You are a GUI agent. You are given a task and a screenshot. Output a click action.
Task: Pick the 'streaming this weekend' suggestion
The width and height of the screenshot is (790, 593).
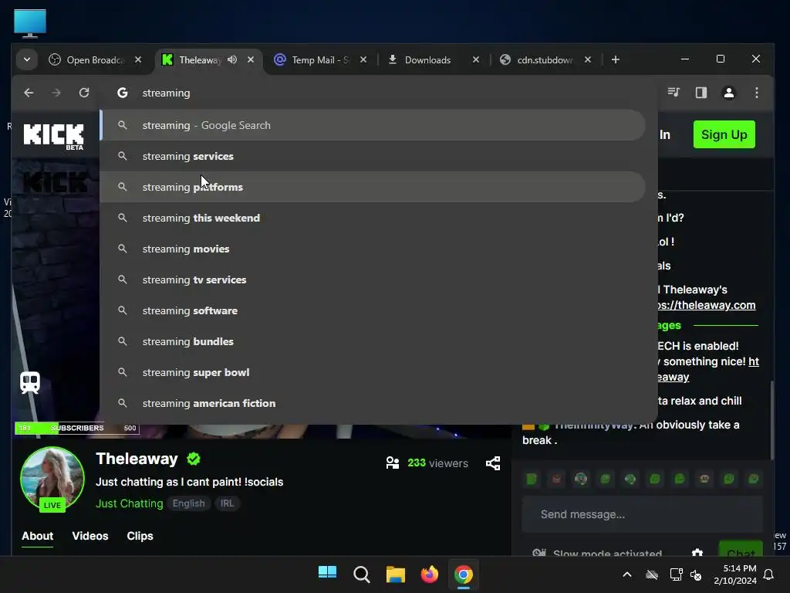pyautogui.click(x=373, y=218)
